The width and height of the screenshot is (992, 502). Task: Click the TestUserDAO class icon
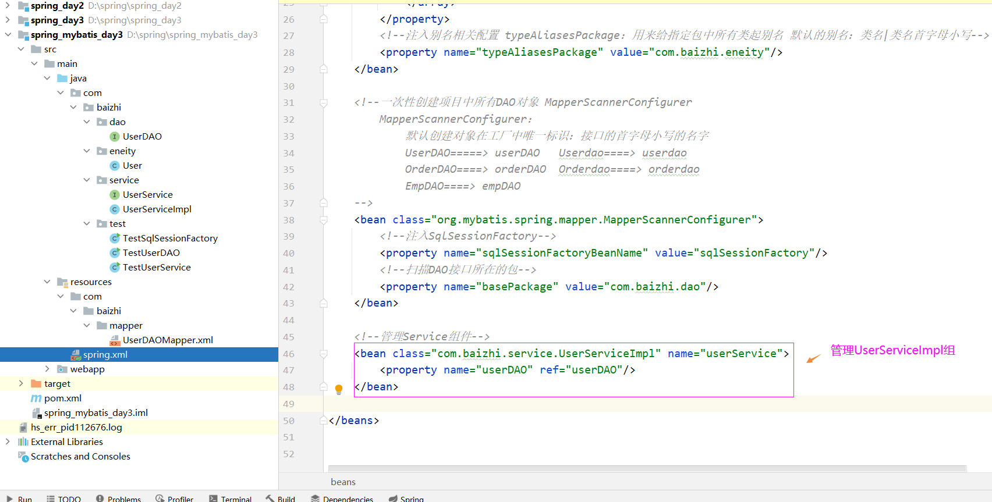pyautogui.click(x=115, y=253)
